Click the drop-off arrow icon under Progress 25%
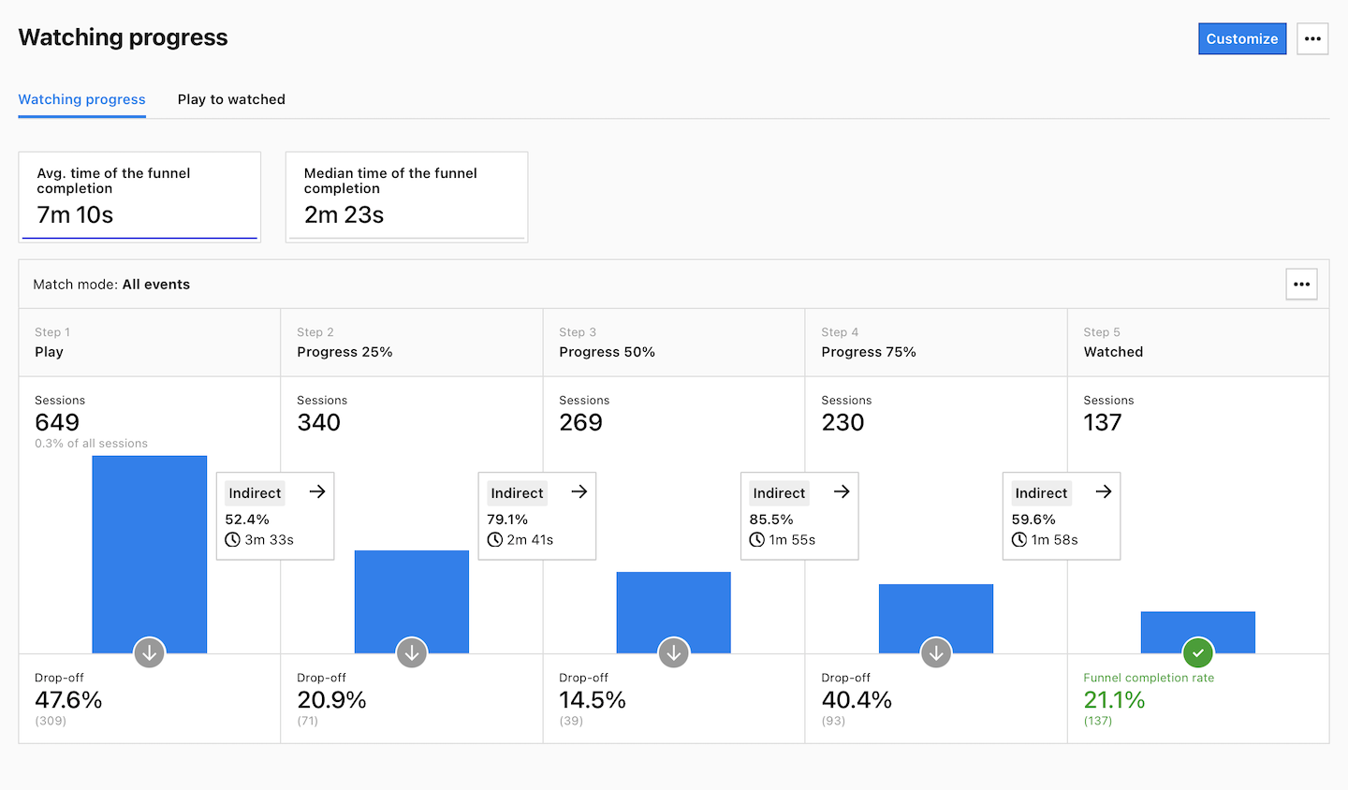 coord(412,652)
